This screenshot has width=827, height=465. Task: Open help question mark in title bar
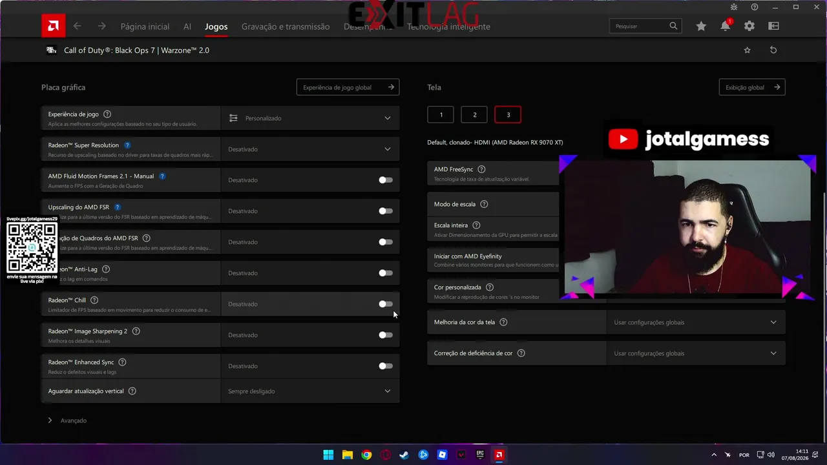coord(755,7)
